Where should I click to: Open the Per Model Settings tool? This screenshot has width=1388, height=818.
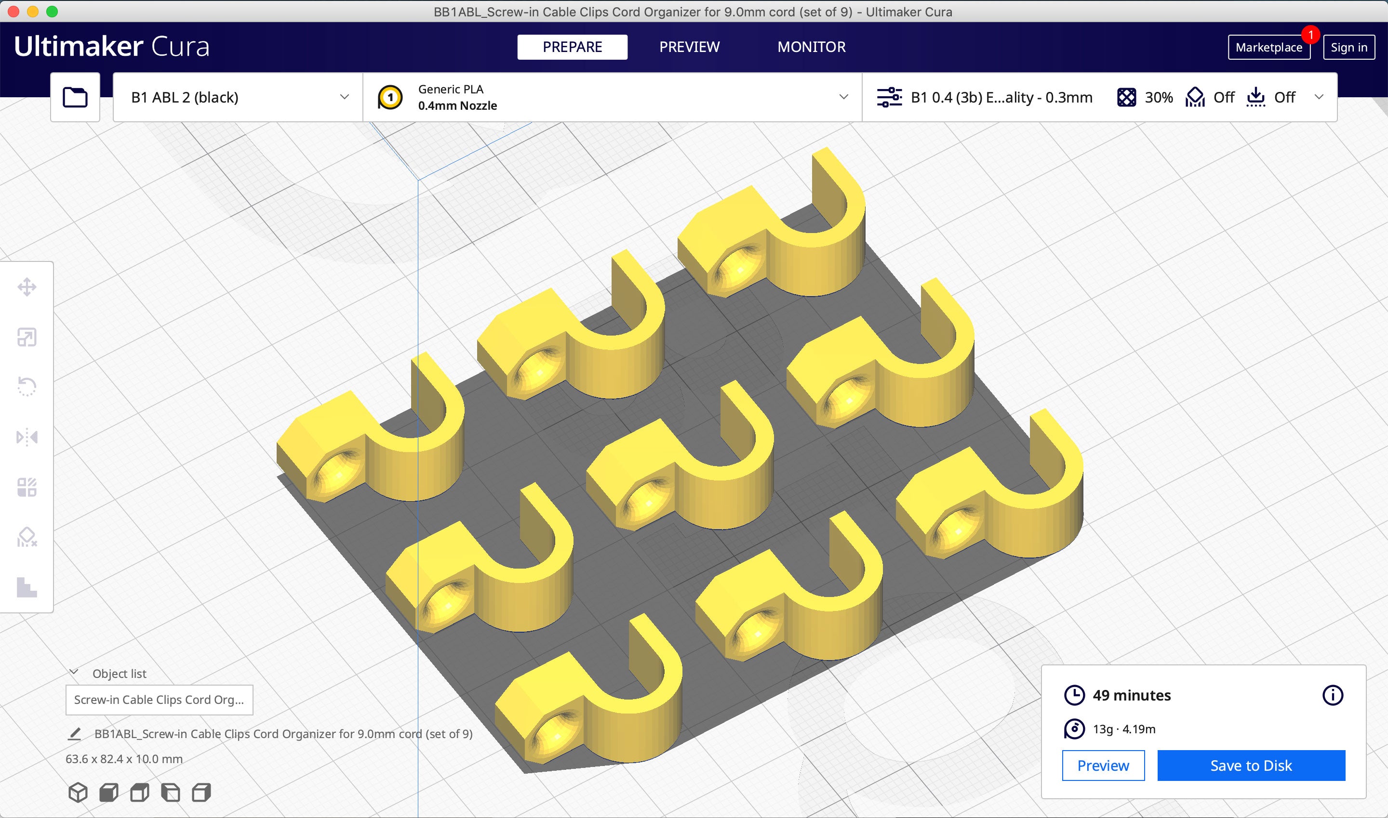(x=27, y=487)
